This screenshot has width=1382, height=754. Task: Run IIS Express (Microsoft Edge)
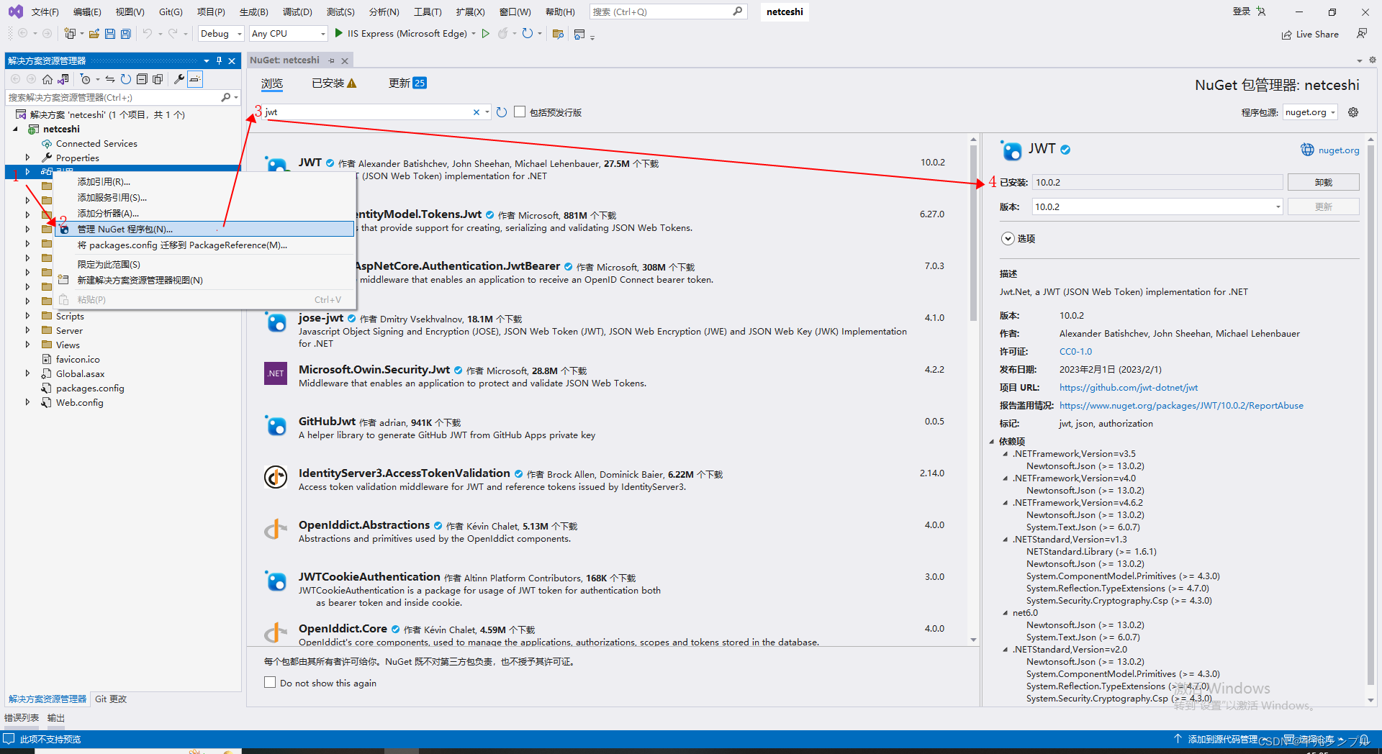400,34
